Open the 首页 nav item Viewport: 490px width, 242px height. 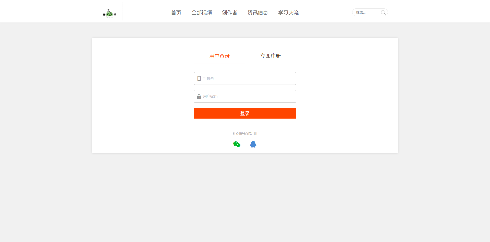(x=176, y=13)
